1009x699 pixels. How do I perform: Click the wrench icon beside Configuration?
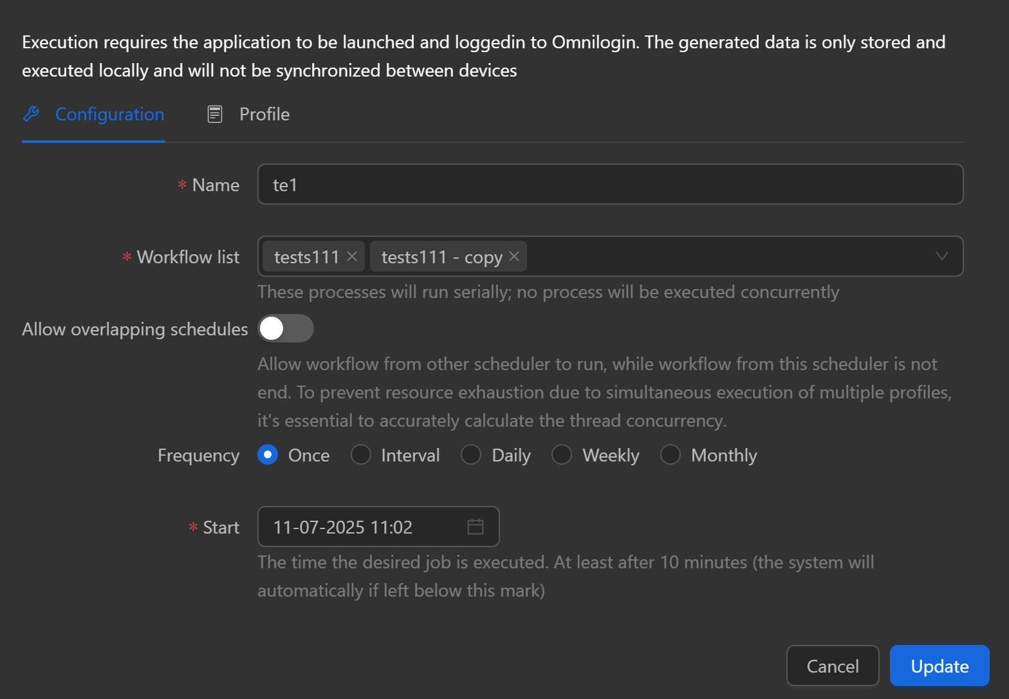coord(31,114)
